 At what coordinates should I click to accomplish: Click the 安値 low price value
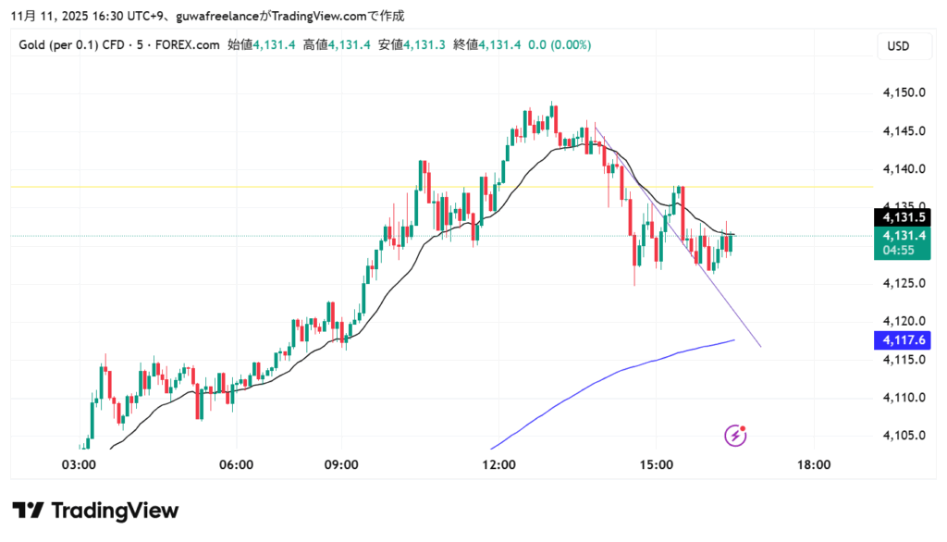point(425,44)
